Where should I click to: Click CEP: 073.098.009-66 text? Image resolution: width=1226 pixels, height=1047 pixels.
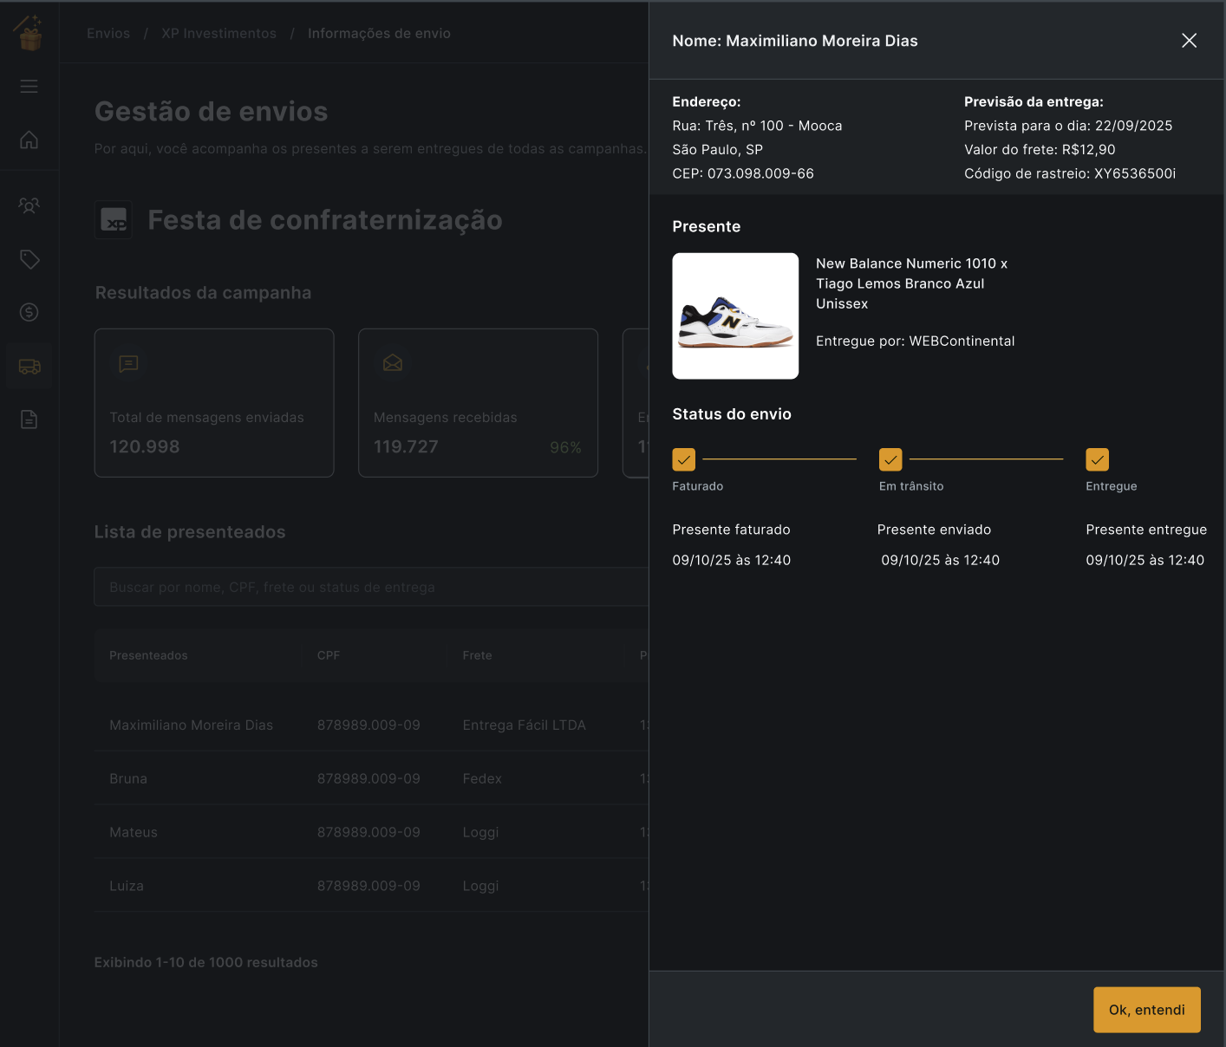743,173
